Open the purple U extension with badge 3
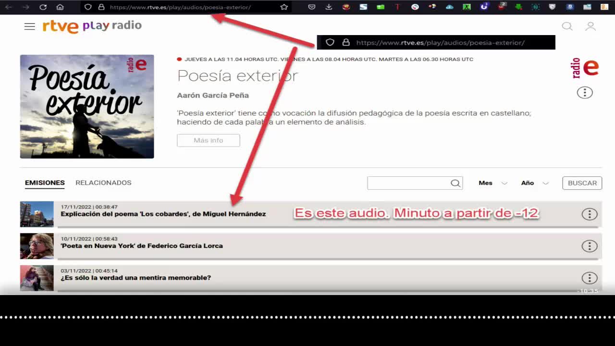The height and width of the screenshot is (346, 615). (x=484, y=7)
